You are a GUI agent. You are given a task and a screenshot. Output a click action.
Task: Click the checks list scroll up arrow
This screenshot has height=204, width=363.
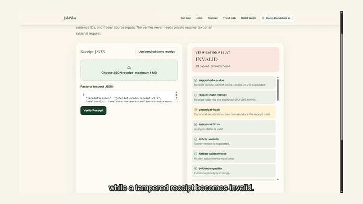(x=278, y=77)
